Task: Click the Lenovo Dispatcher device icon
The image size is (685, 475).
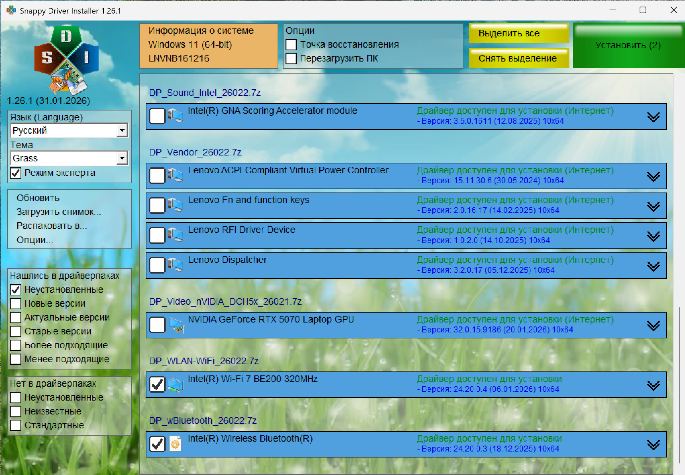Action: tap(175, 265)
